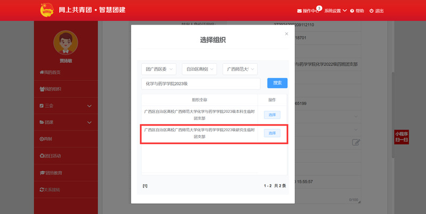Click the graduation cap icon beside 团员教育
This screenshot has width=426, height=214.
point(42,173)
